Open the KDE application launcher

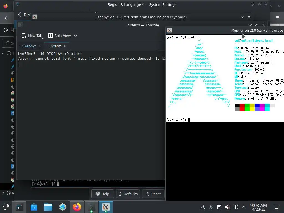point(6,207)
